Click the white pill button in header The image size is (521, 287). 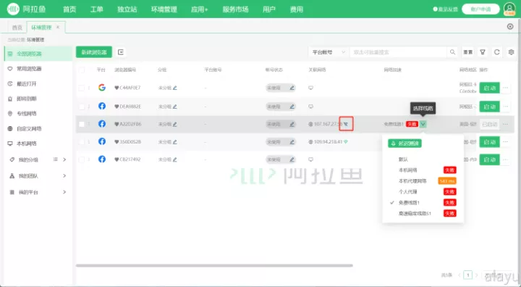click(x=480, y=9)
